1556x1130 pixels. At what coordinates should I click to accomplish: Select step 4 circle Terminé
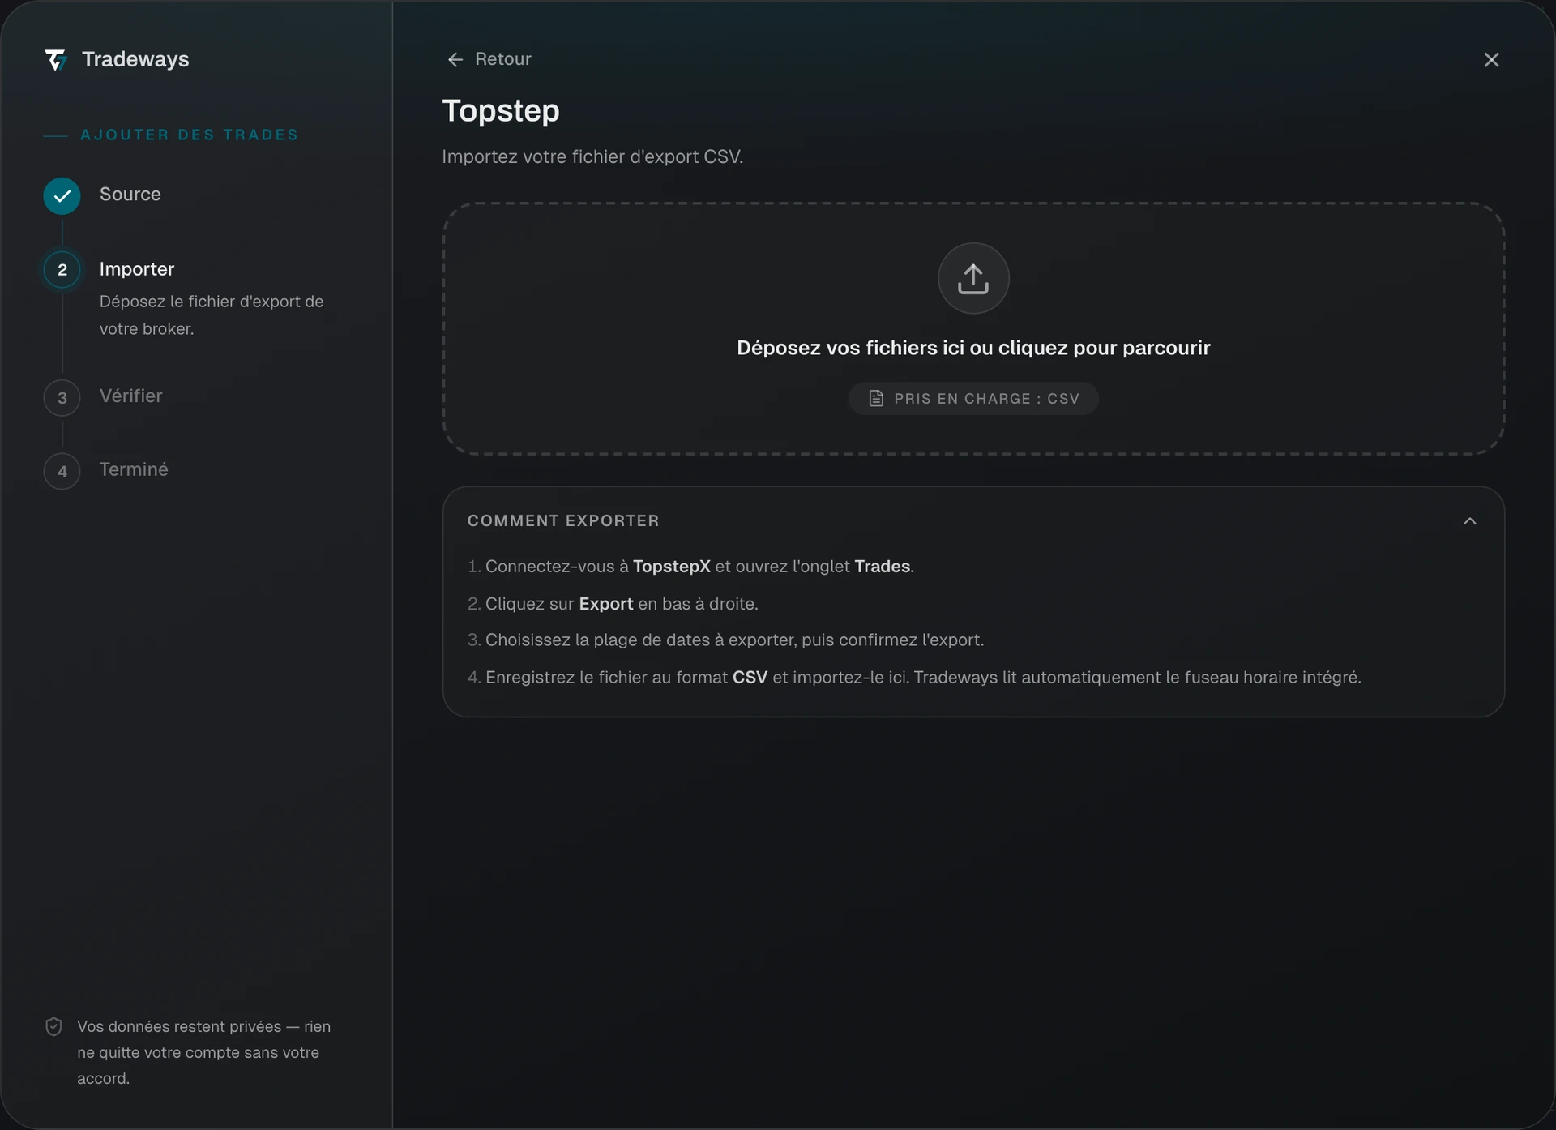pyautogui.click(x=62, y=472)
